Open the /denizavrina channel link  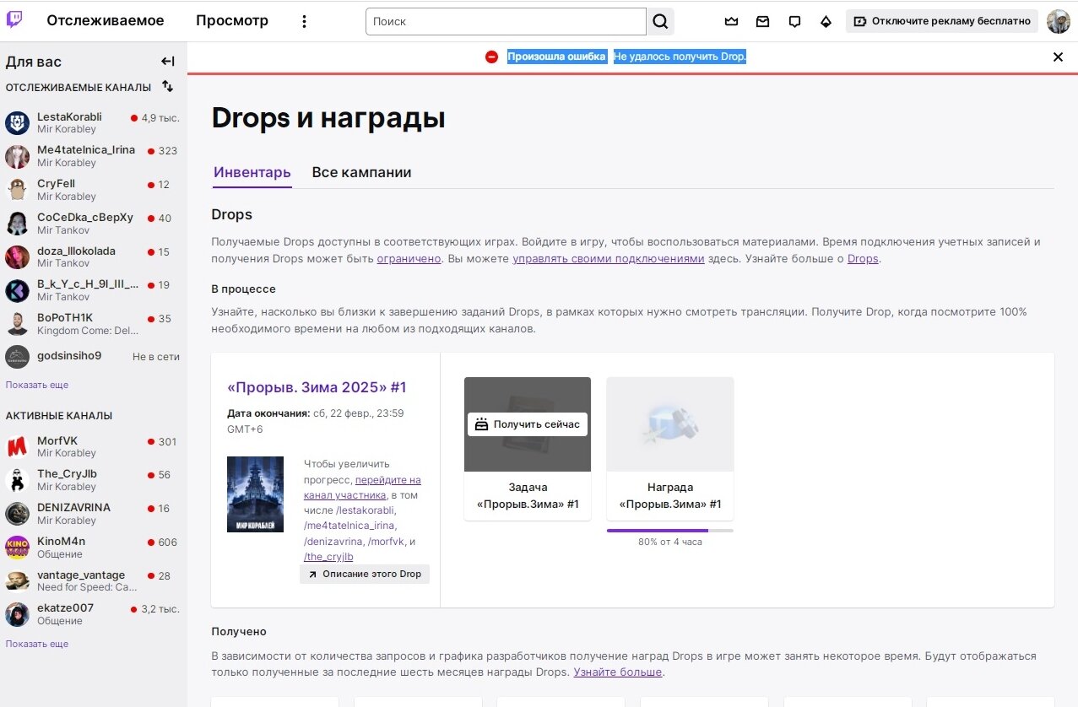pos(333,541)
